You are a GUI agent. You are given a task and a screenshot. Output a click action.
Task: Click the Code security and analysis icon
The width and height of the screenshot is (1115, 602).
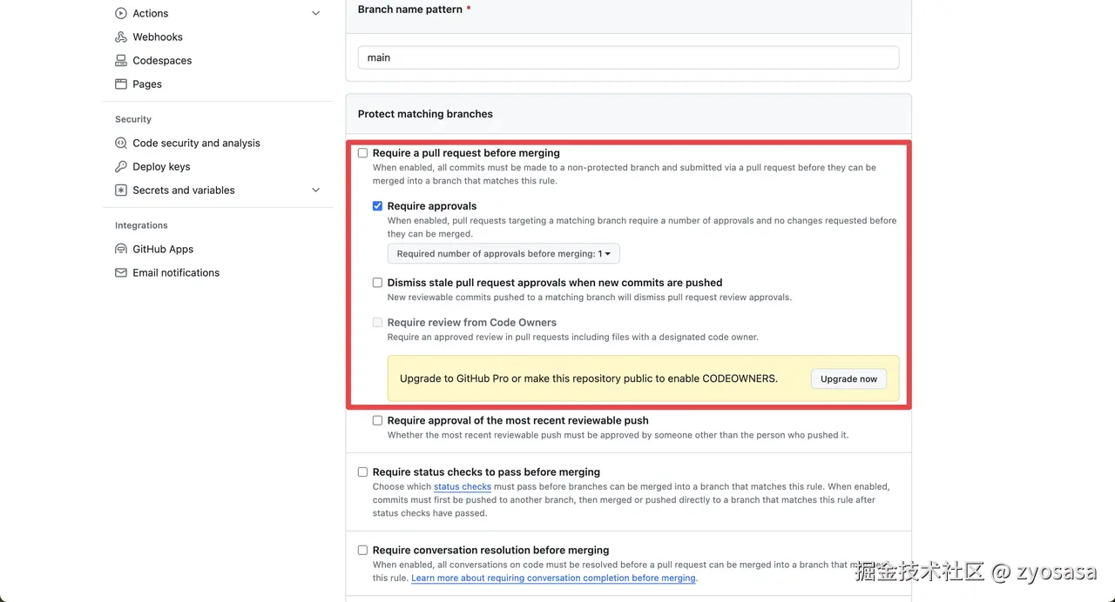[x=121, y=143]
